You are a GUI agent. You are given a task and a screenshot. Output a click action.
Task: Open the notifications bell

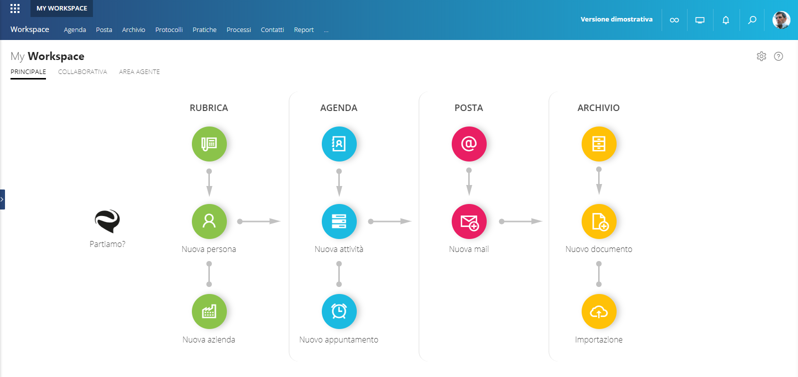tap(726, 20)
